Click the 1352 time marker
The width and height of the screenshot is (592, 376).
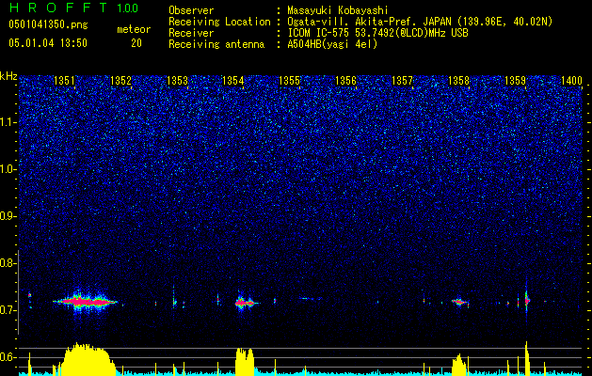[x=120, y=81]
